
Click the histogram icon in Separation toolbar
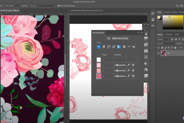tap(134, 46)
